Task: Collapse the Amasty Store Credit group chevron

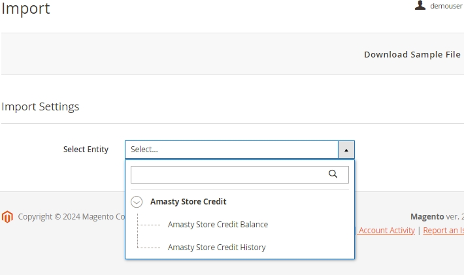Action: (137, 202)
